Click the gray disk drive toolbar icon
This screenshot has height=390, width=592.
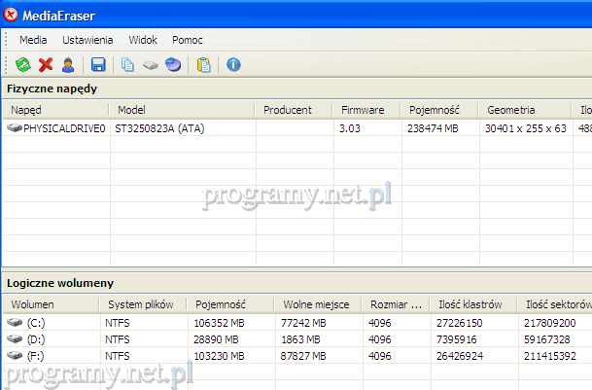pyautogui.click(x=151, y=65)
